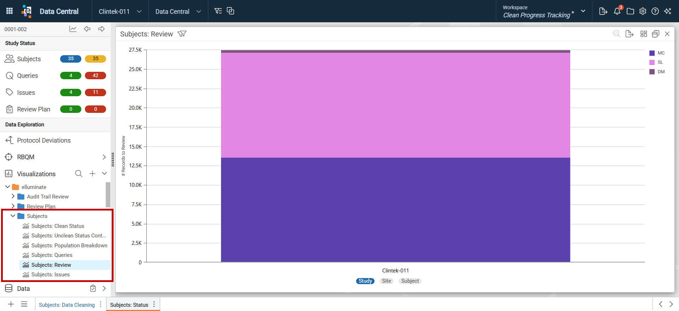Click the Data Central logo icon
Screen dimensions: 679x311
point(27,11)
